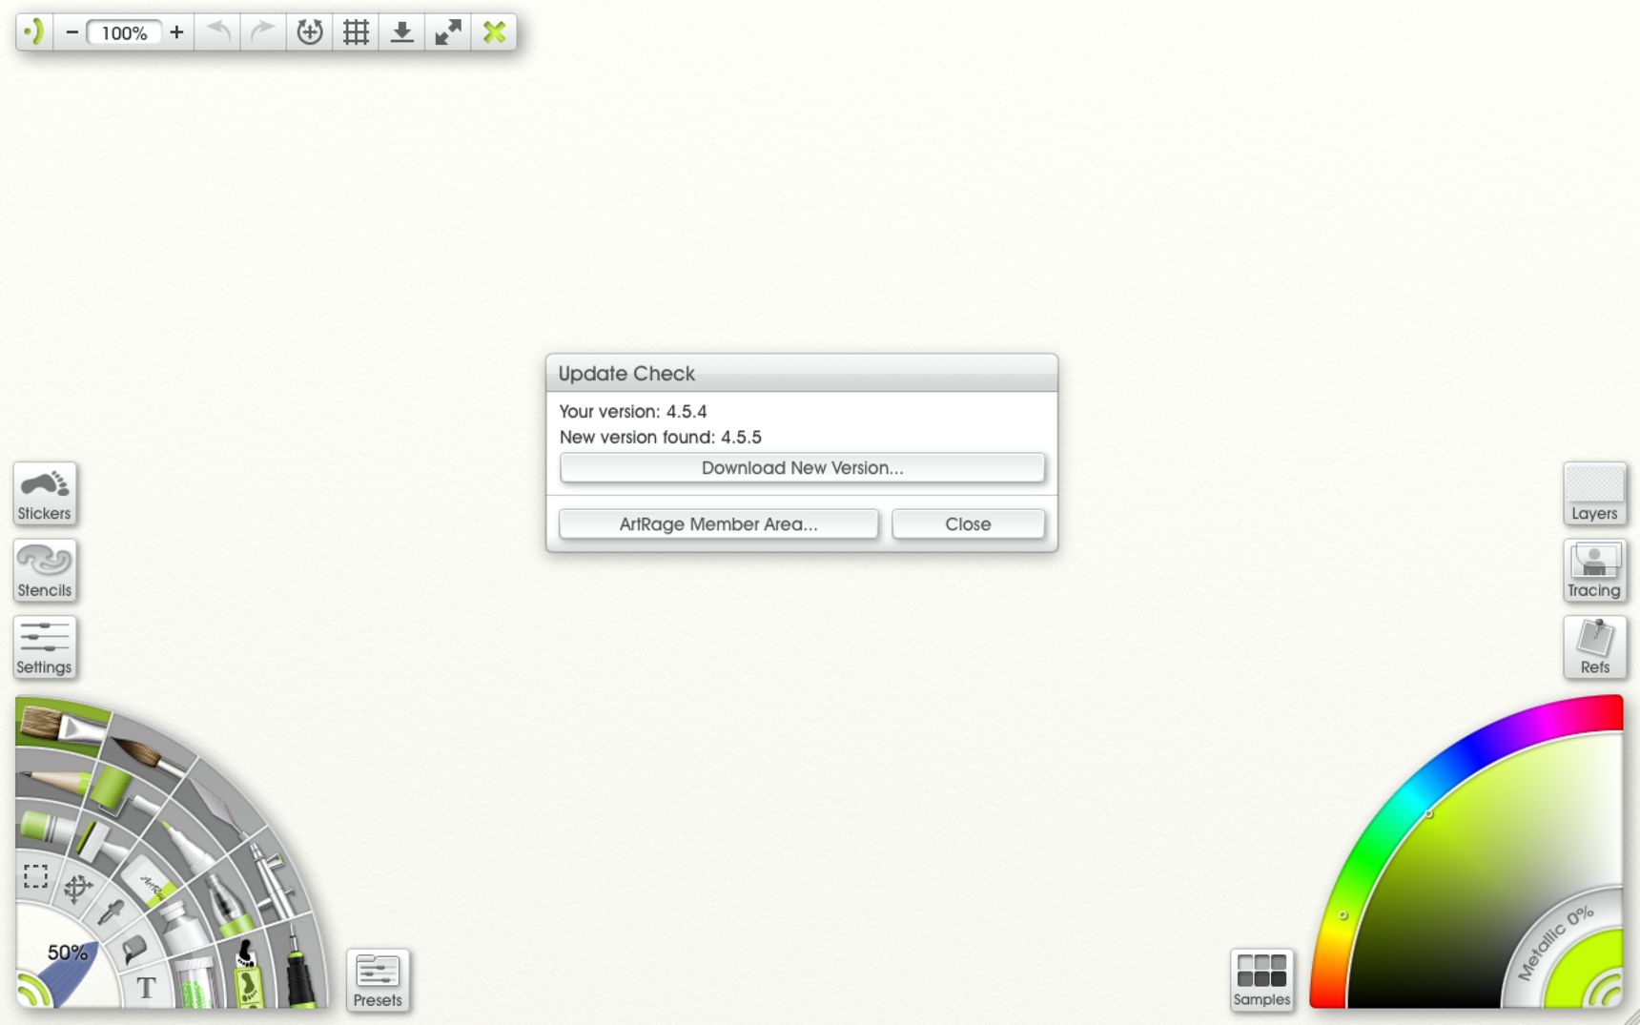Toggle the canvas grid overlay
This screenshot has width=1640, height=1025.
[356, 32]
